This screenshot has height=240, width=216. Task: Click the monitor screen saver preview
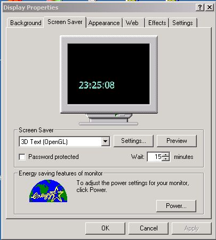(109, 74)
